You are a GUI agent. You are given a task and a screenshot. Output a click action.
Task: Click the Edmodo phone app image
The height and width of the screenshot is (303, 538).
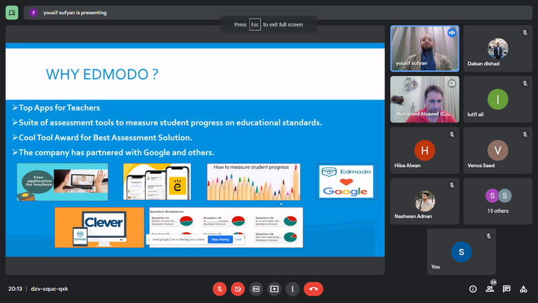click(157, 182)
